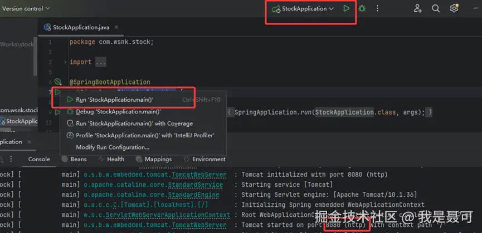Close the StockApplication.java editor tab
Screen dimensions: 482x233
click(116, 27)
